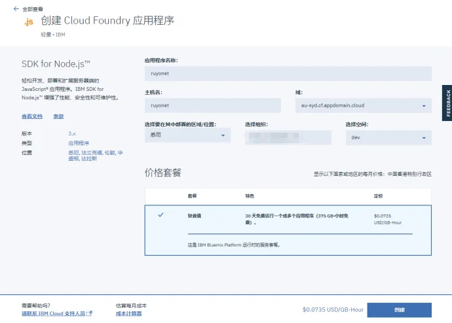Open the region dropdown showing 悉尼
This screenshot has width=452, height=323.
(187, 135)
